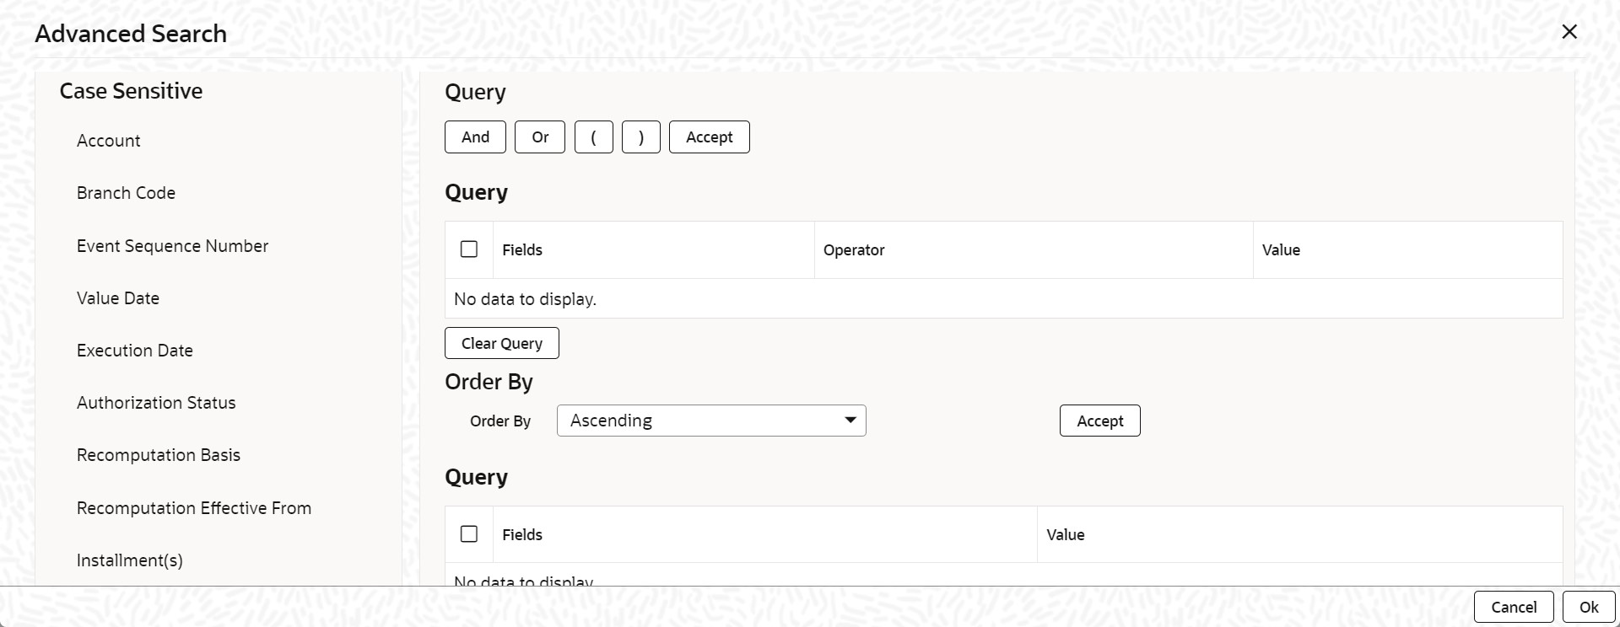The height and width of the screenshot is (627, 1620).
Task: Add a closing parenthesis to query
Action: [641, 137]
